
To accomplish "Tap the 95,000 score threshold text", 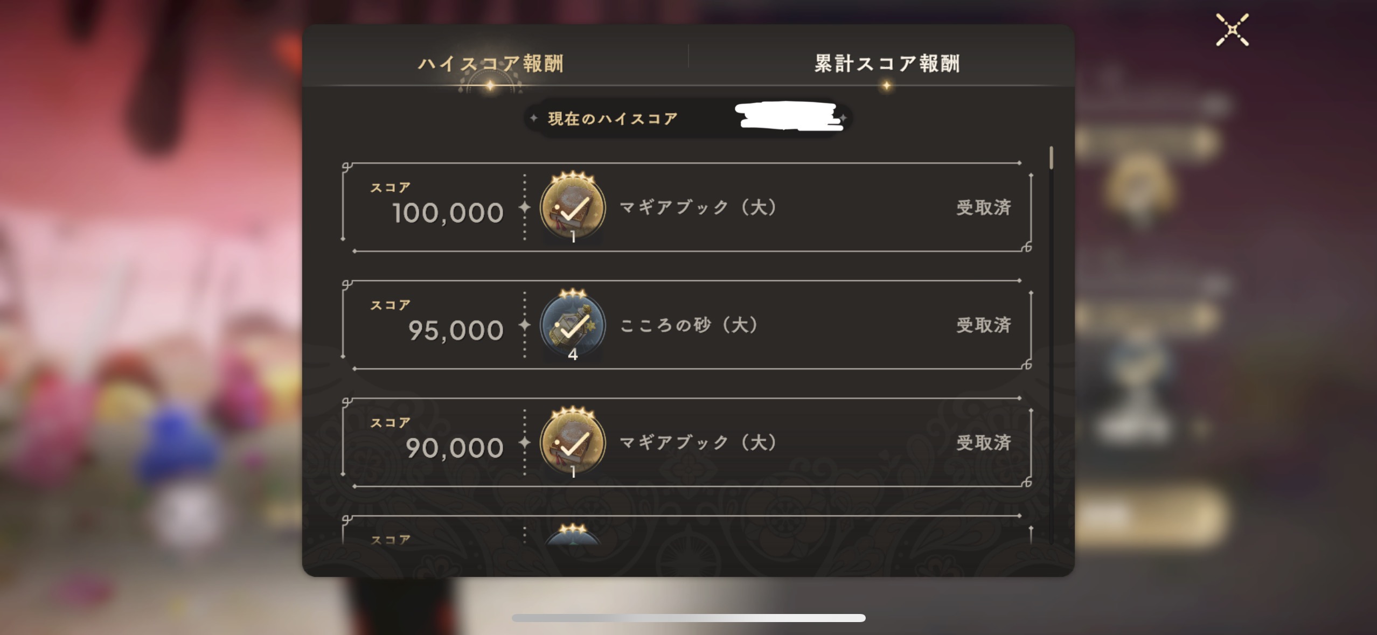I will pos(456,330).
